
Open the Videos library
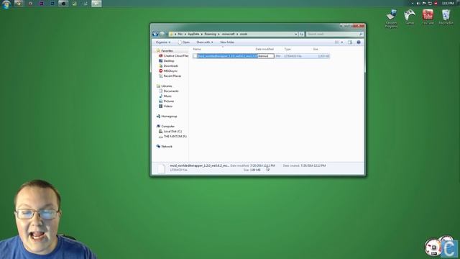point(165,106)
